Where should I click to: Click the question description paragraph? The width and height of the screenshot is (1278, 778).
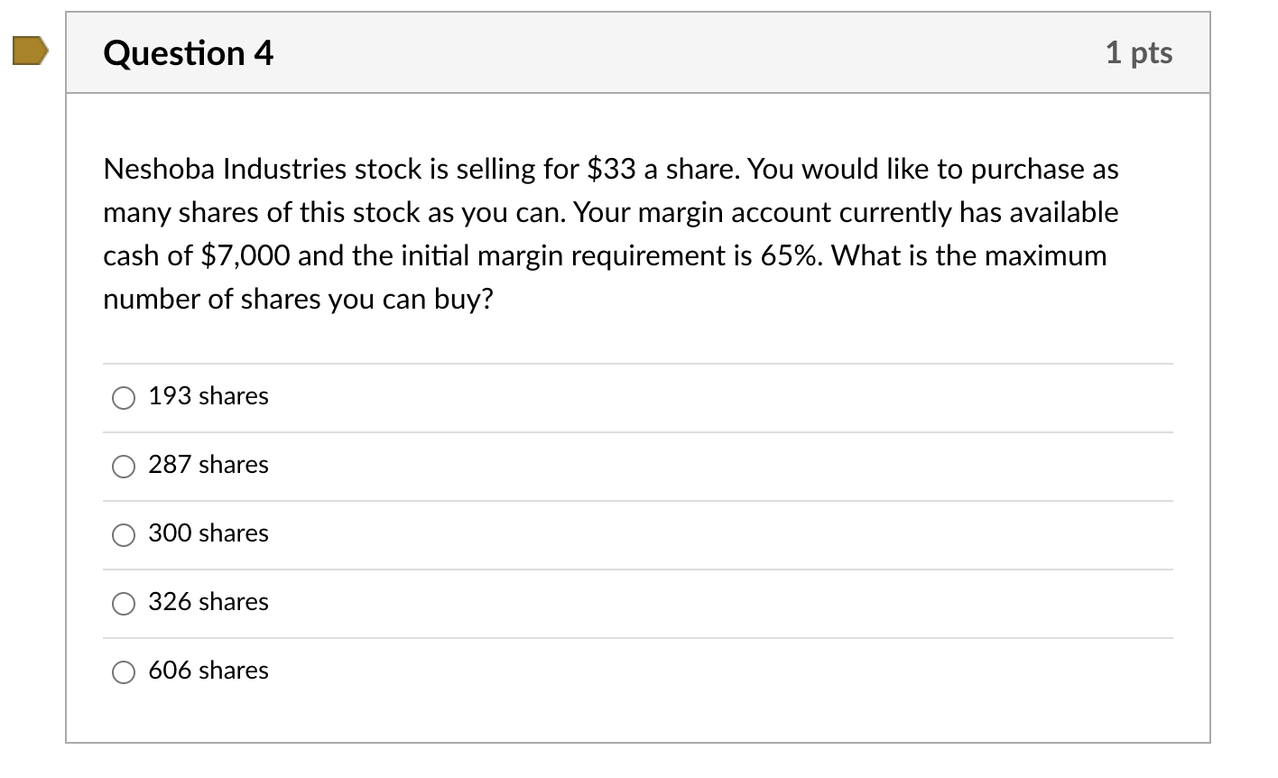click(609, 233)
